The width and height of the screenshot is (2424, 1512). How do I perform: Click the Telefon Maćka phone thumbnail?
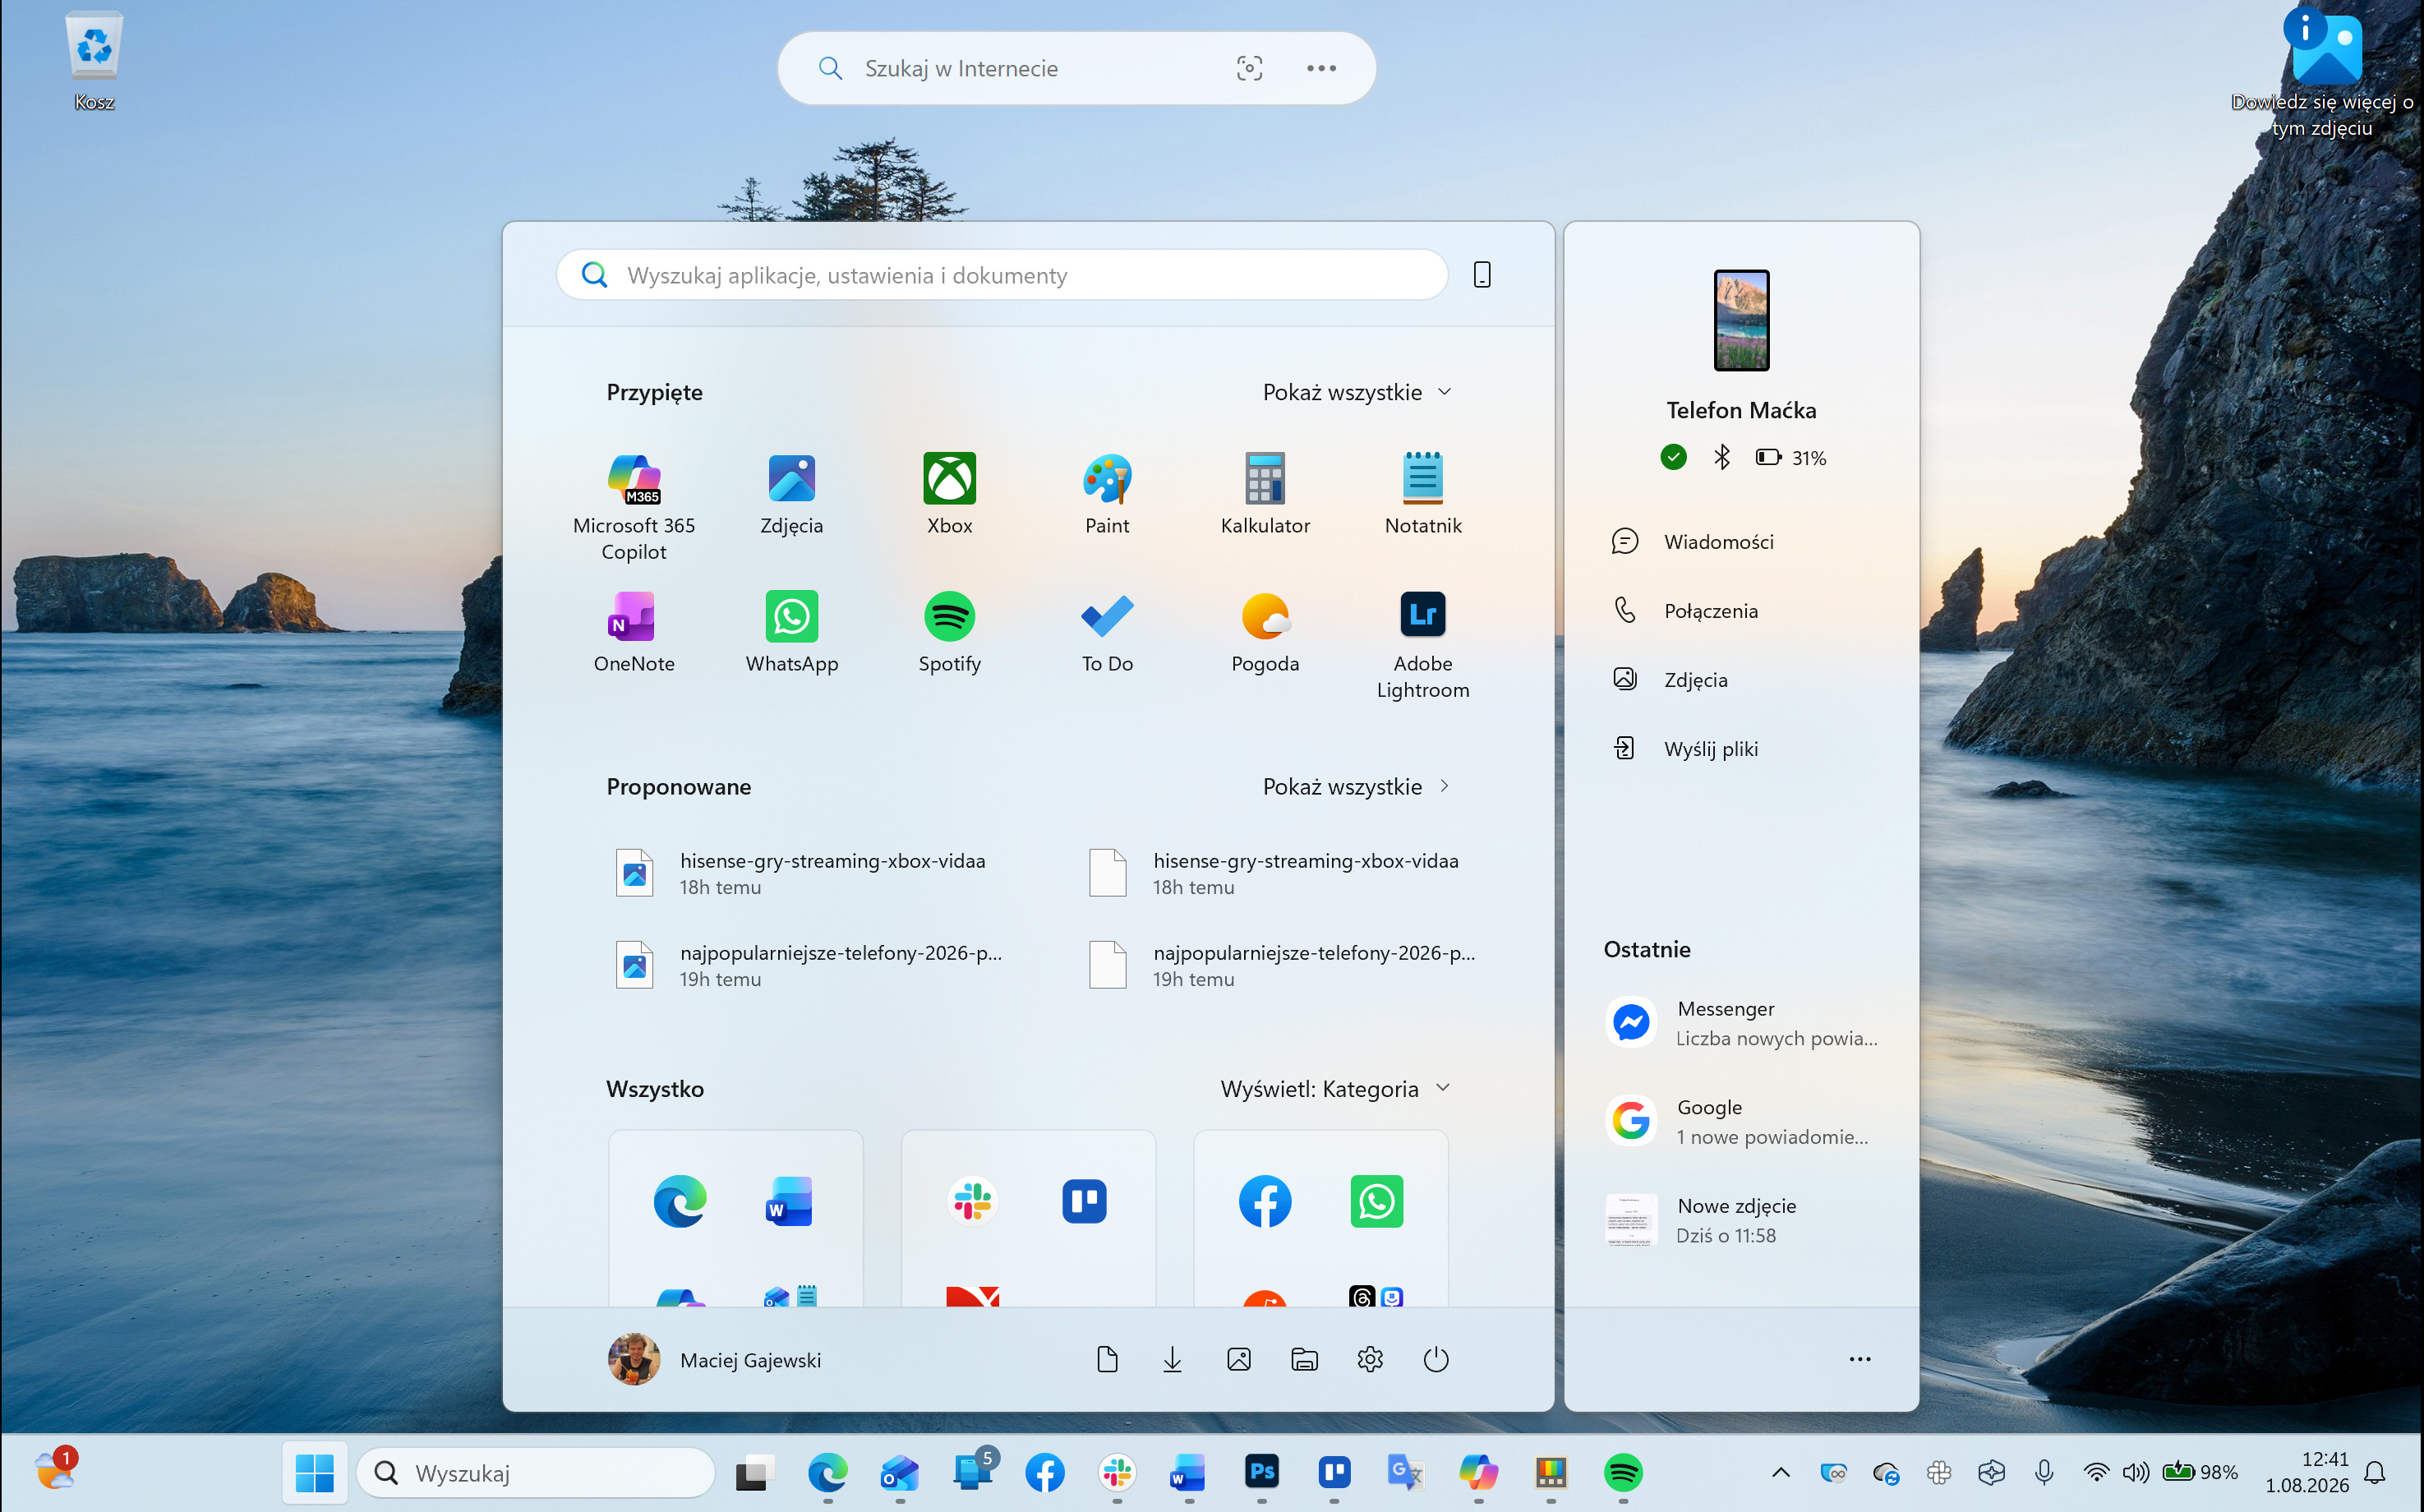point(1741,320)
